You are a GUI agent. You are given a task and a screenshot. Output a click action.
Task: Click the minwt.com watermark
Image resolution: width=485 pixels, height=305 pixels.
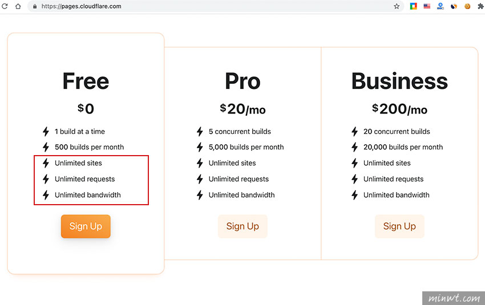[454, 298]
